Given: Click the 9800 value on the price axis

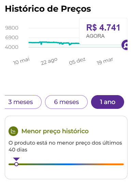Looking at the screenshot, I should point(12,28).
